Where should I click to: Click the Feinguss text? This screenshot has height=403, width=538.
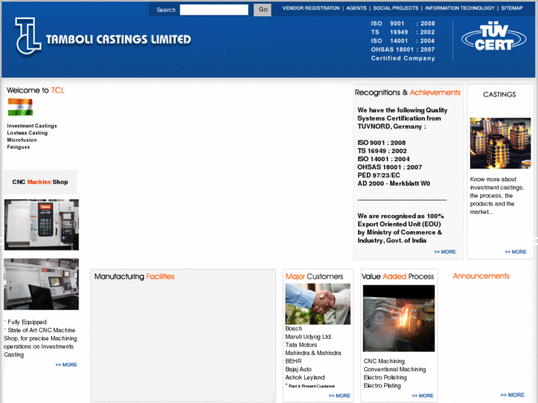19,147
